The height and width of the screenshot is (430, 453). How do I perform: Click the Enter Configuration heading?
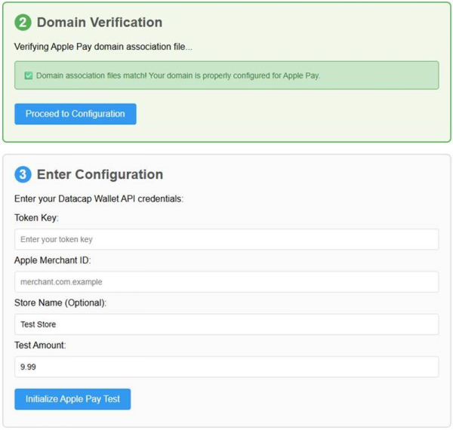coord(100,174)
